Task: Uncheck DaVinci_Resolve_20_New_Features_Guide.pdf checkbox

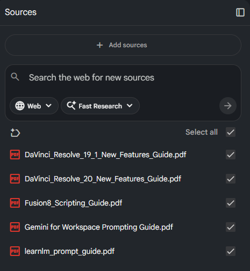Action: 231,179
